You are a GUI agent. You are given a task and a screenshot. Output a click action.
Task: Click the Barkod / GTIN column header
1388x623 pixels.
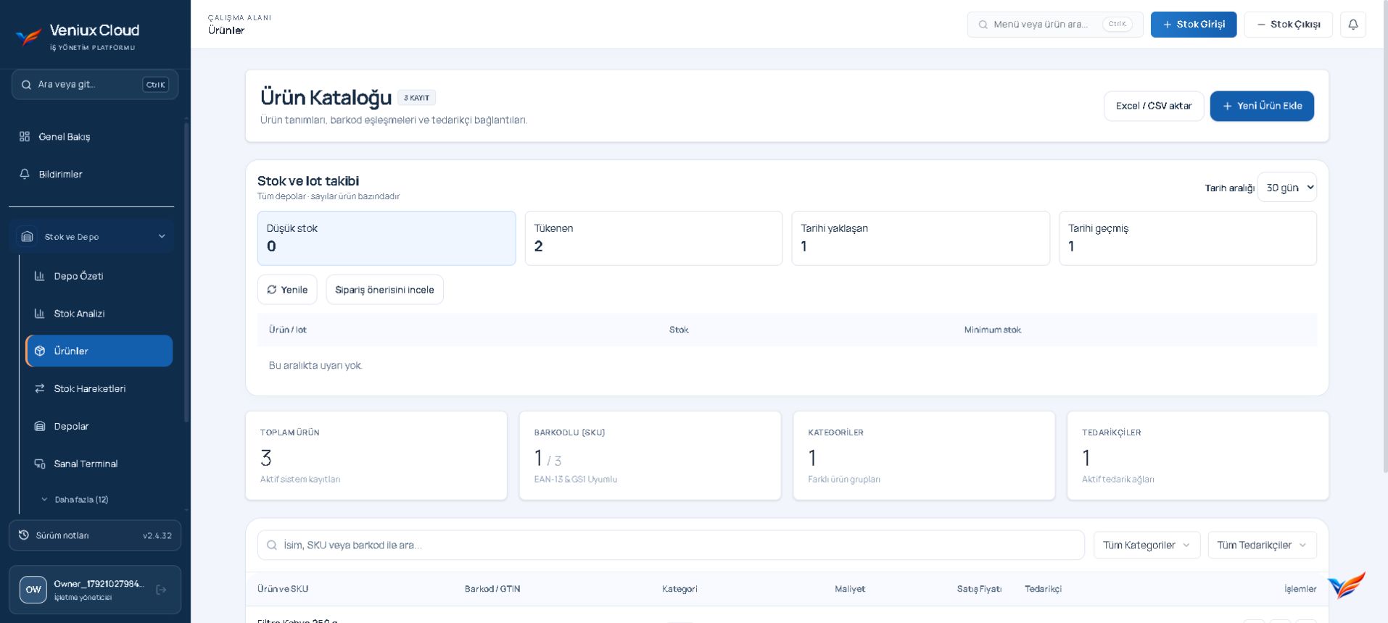(492, 589)
